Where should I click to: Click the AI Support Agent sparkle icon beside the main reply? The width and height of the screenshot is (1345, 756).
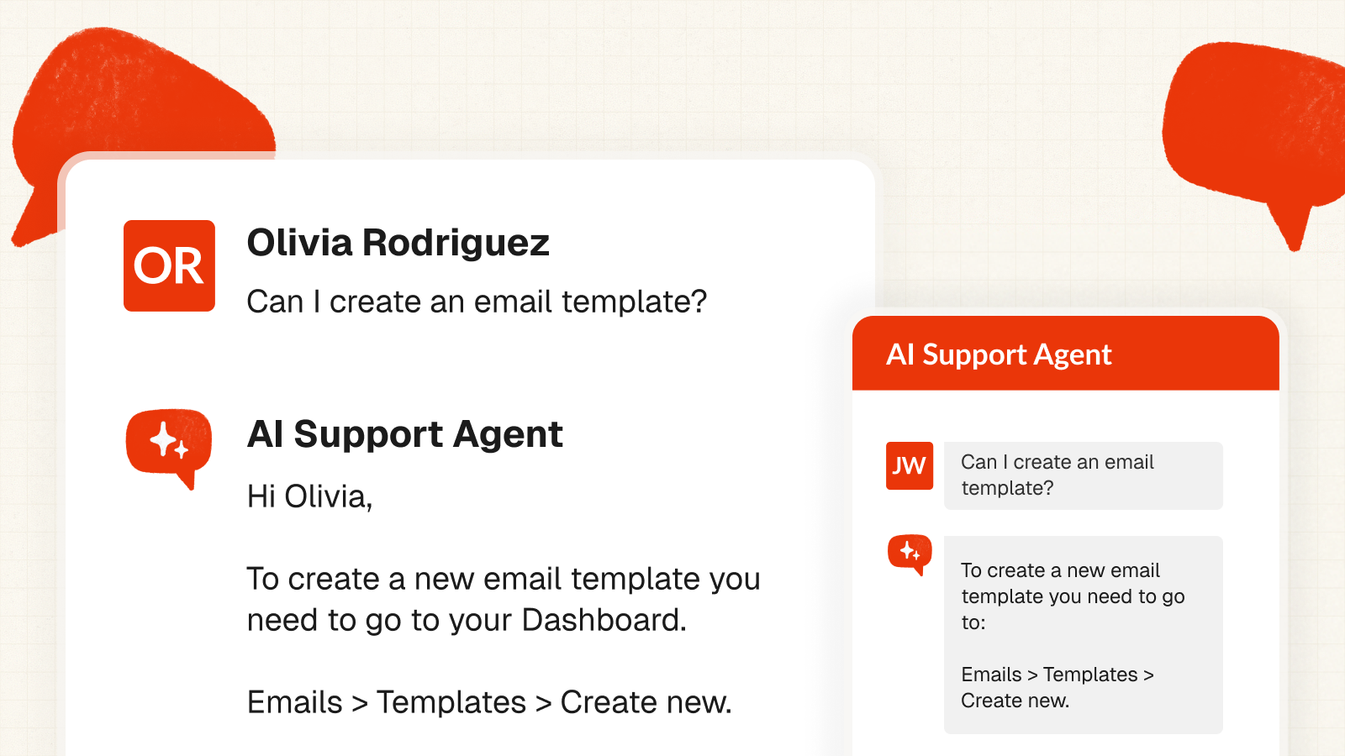click(x=169, y=443)
